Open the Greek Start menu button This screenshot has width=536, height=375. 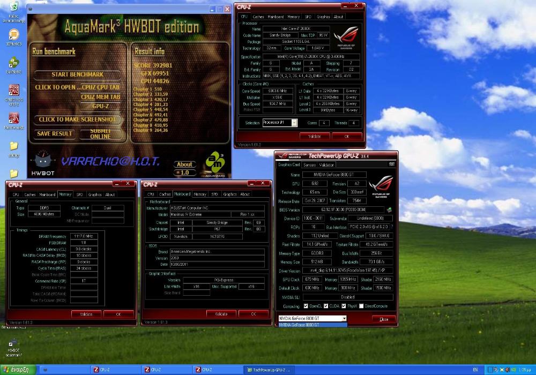click(19, 370)
